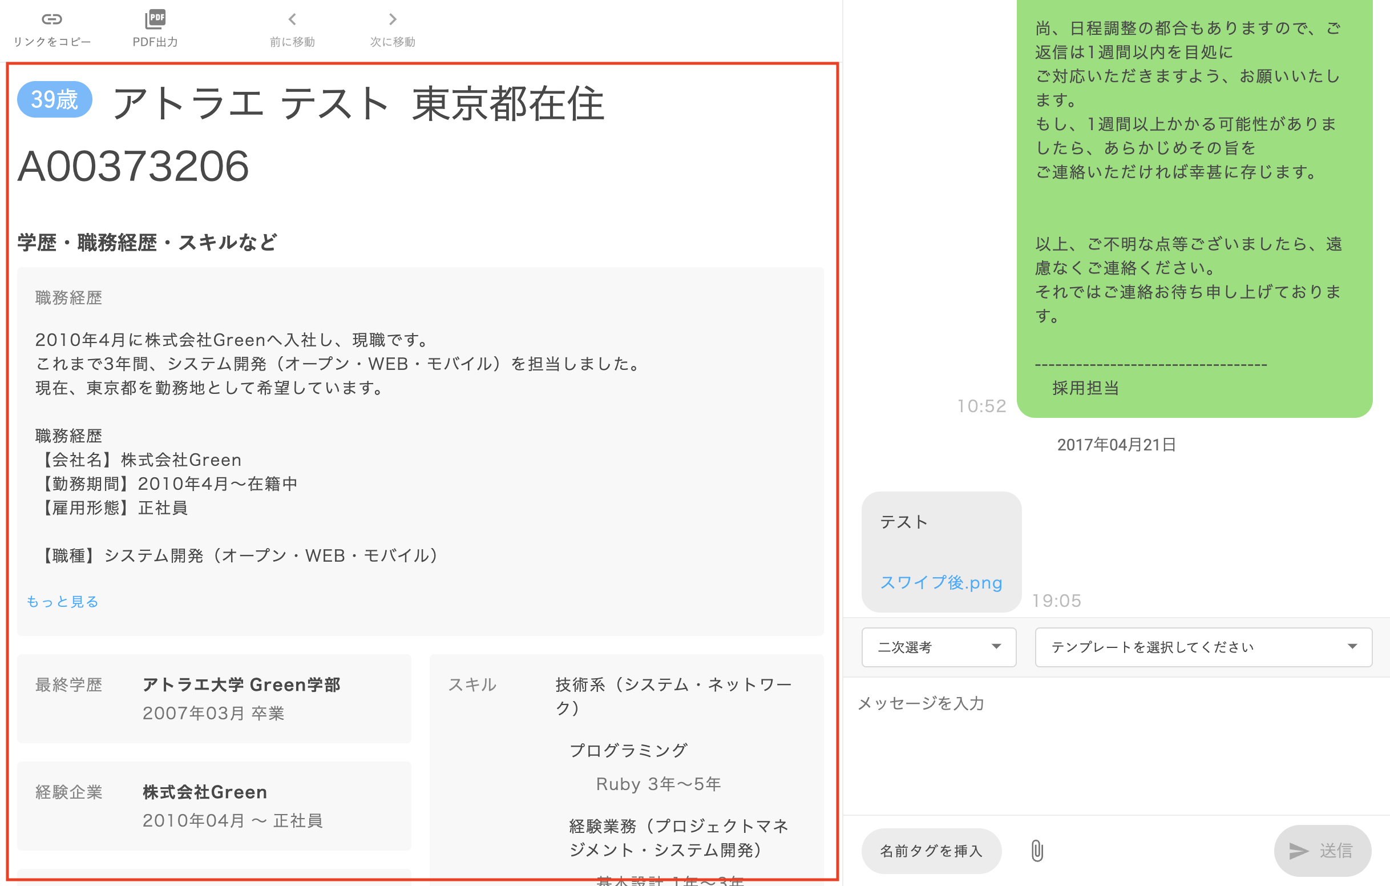This screenshot has height=886, width=1390.
Task: Click the 学歴・職務経歴・スキルなど heading
Action: pos(147,243)
